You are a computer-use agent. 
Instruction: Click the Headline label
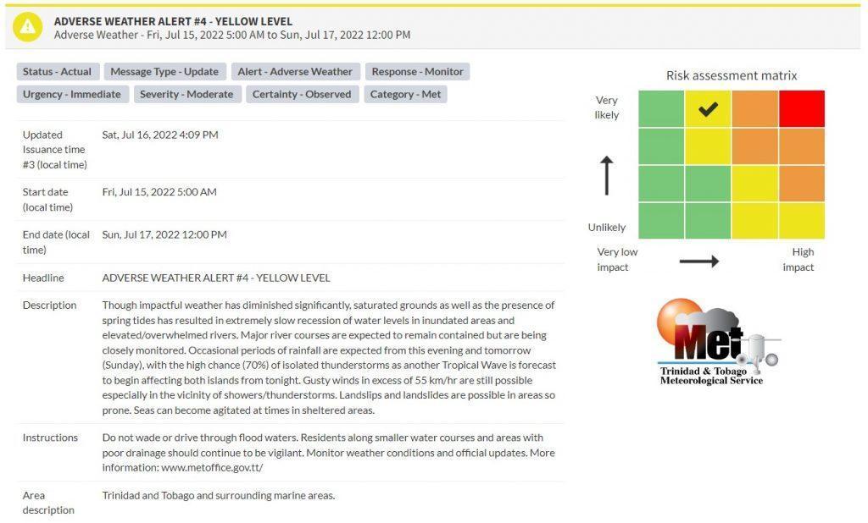[43, 278]
